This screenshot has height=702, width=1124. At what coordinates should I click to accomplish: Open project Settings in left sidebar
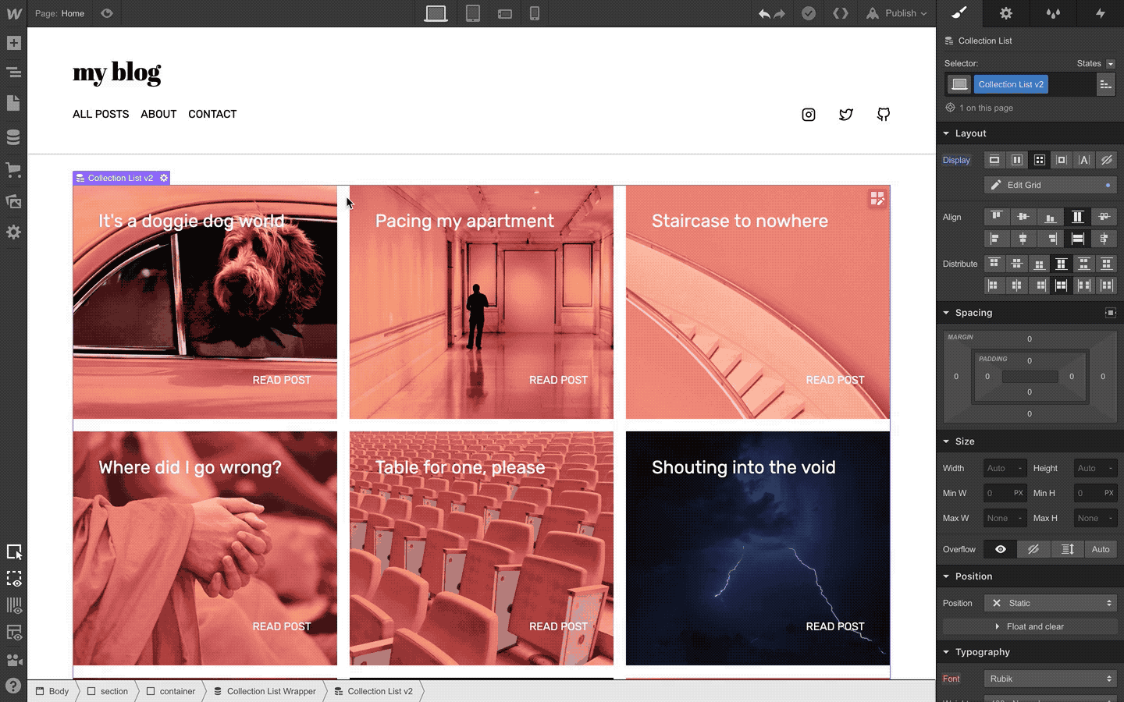pos(13,232)
